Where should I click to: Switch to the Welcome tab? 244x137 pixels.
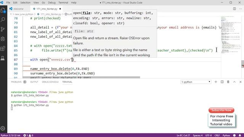point(19,9)
